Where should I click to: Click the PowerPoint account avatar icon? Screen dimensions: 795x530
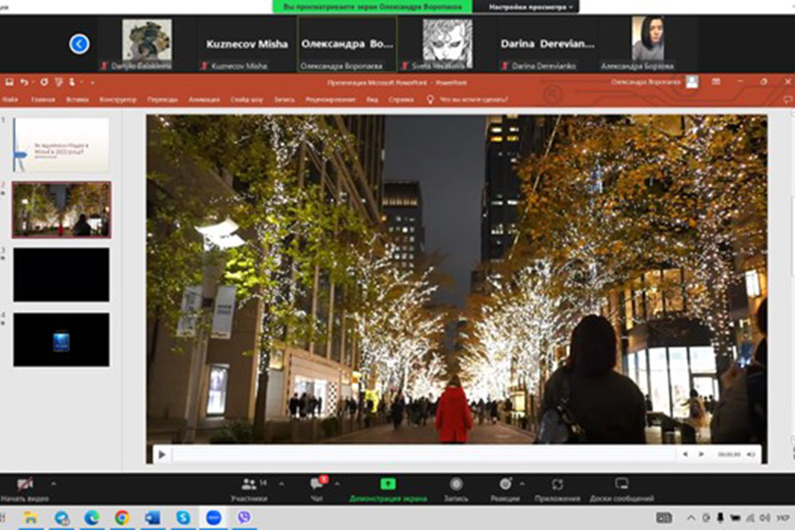click(692, 81)
